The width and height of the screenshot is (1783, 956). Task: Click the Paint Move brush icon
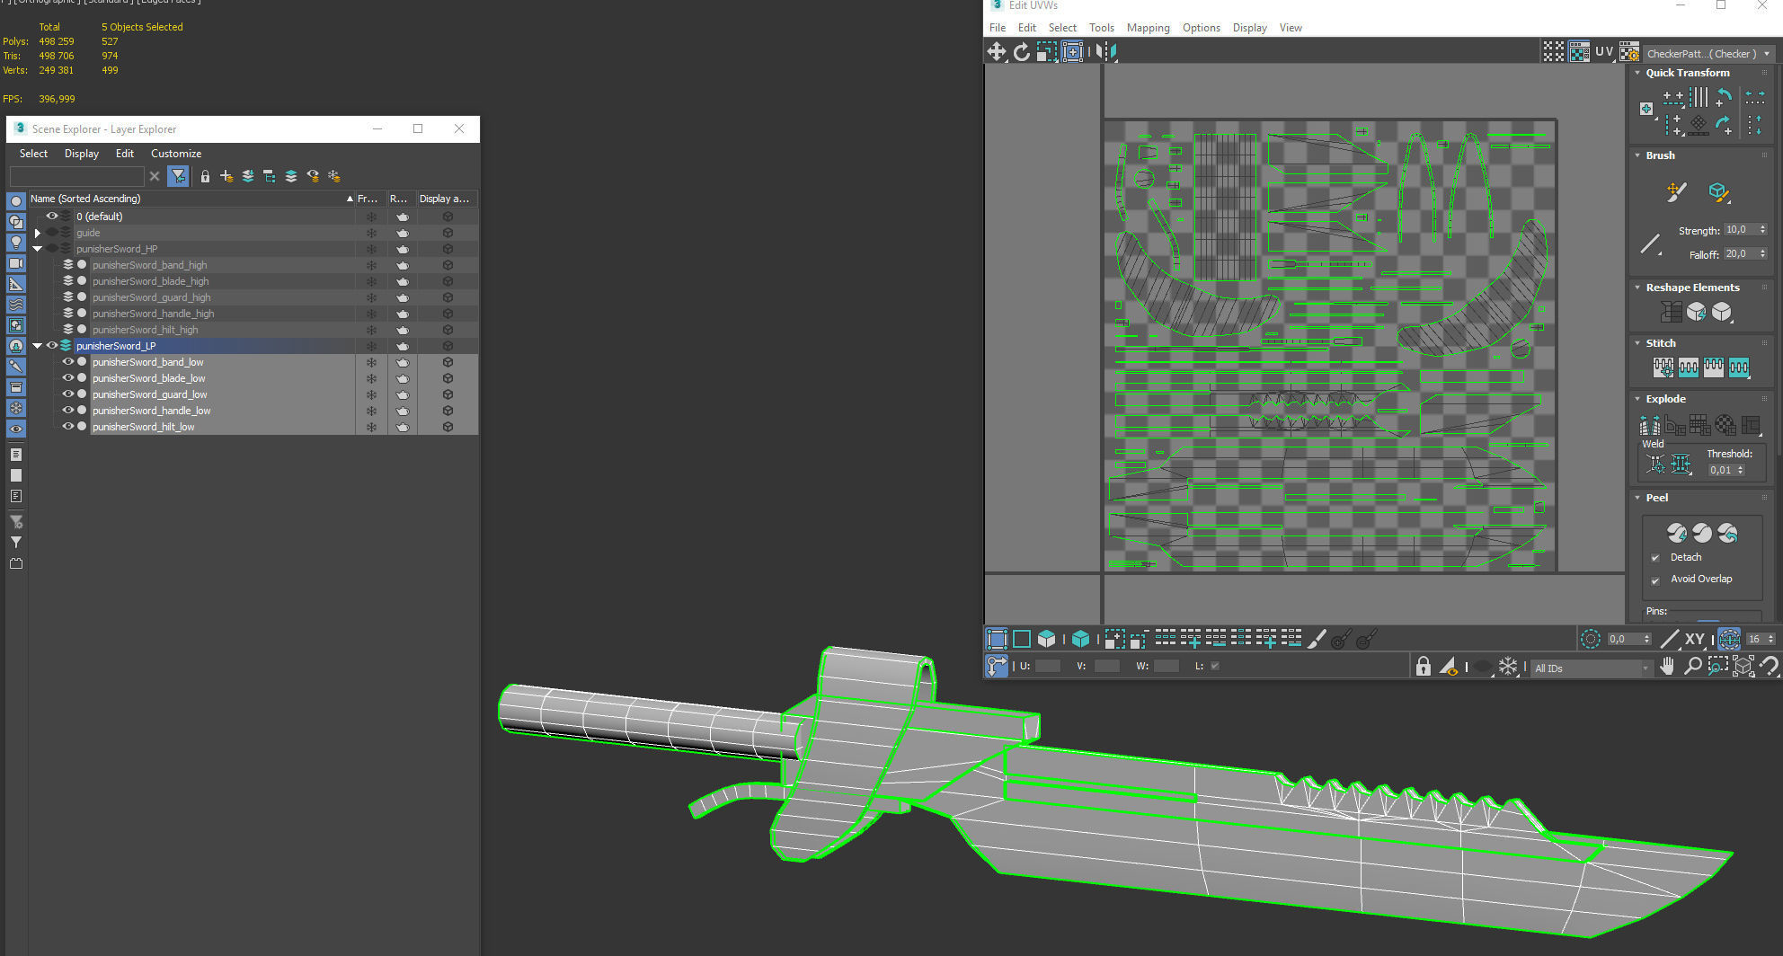point(1676,191)
